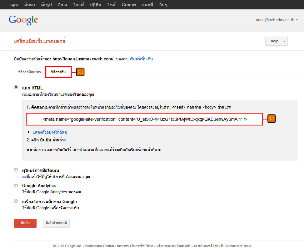Click the step 2 คลิก ยืนยัน ด้านล่าง text
The image size is (304, 249).
coord(46,140)
